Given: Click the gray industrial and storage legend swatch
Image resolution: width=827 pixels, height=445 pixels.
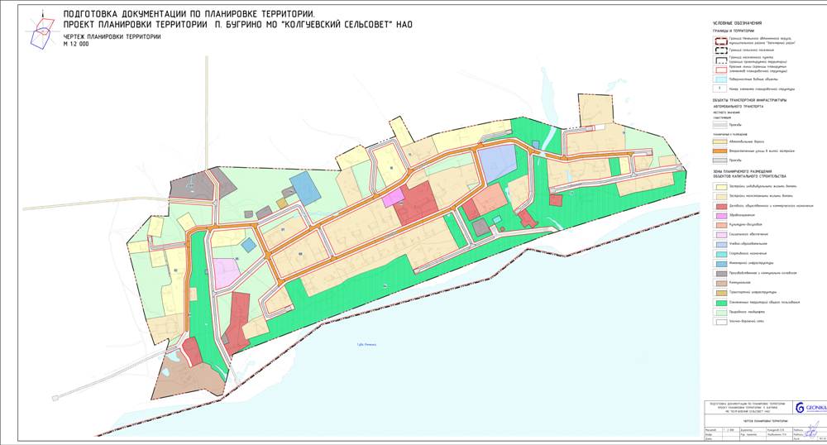Looking at the screenshot, I should click(x=720, y=273).
